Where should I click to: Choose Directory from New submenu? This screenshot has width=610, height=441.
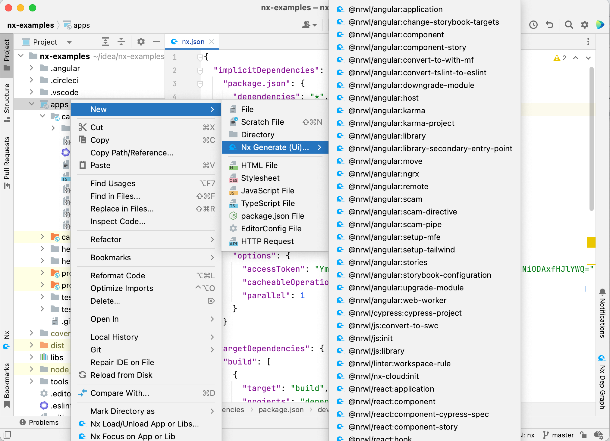[x=275, y=135]
